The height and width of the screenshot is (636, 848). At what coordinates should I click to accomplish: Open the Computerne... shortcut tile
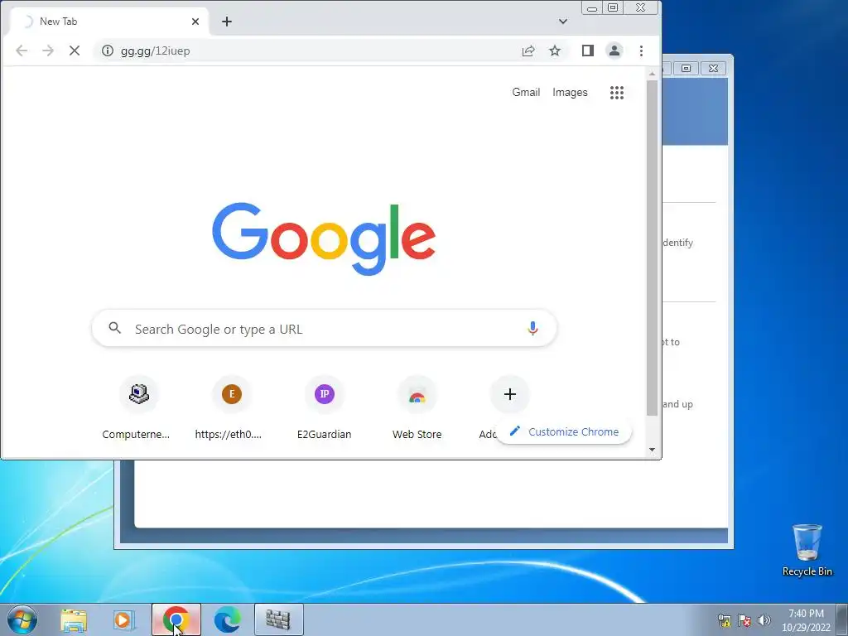tap(138, 408)
